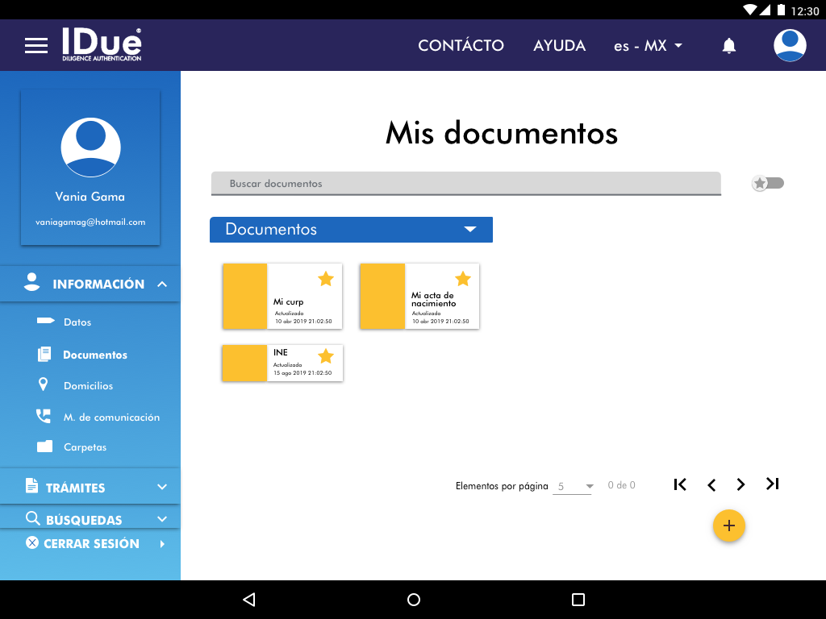826x619 pixels.
Task: Click CERRAR SESIÓN to log out
Action: 91,544
